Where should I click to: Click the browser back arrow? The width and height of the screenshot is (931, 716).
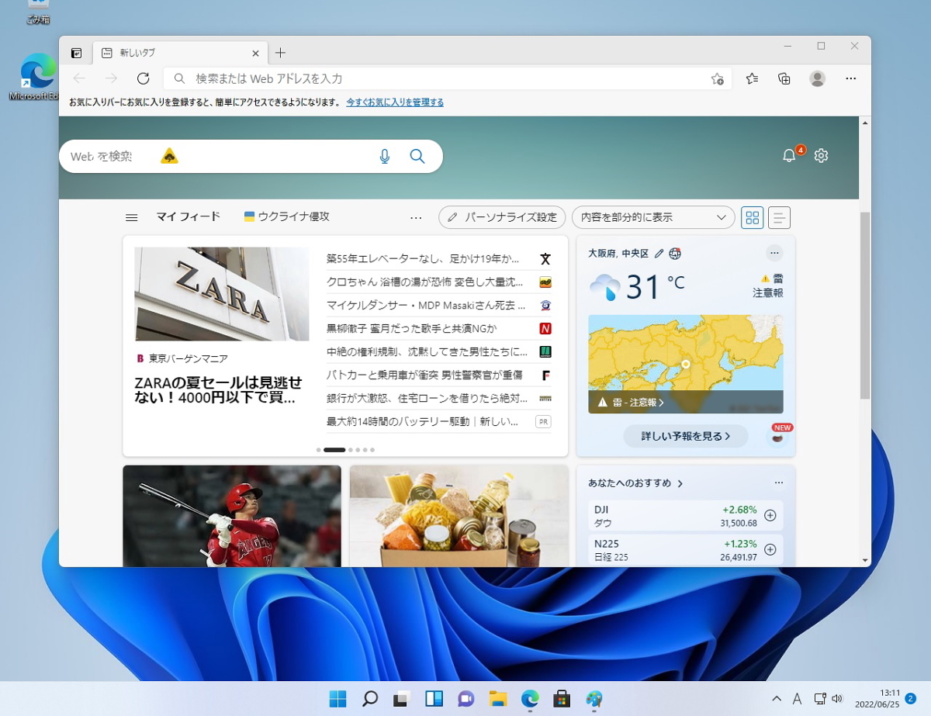[79, 78]
